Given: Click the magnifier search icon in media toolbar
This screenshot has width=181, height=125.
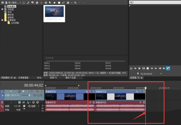Looking at the screenshot, I should tap(75, 3).
